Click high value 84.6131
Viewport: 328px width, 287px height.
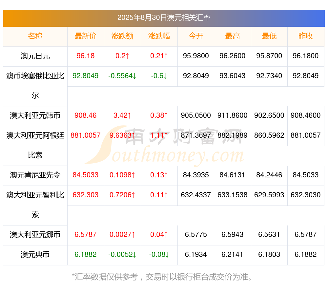(233, 175)
